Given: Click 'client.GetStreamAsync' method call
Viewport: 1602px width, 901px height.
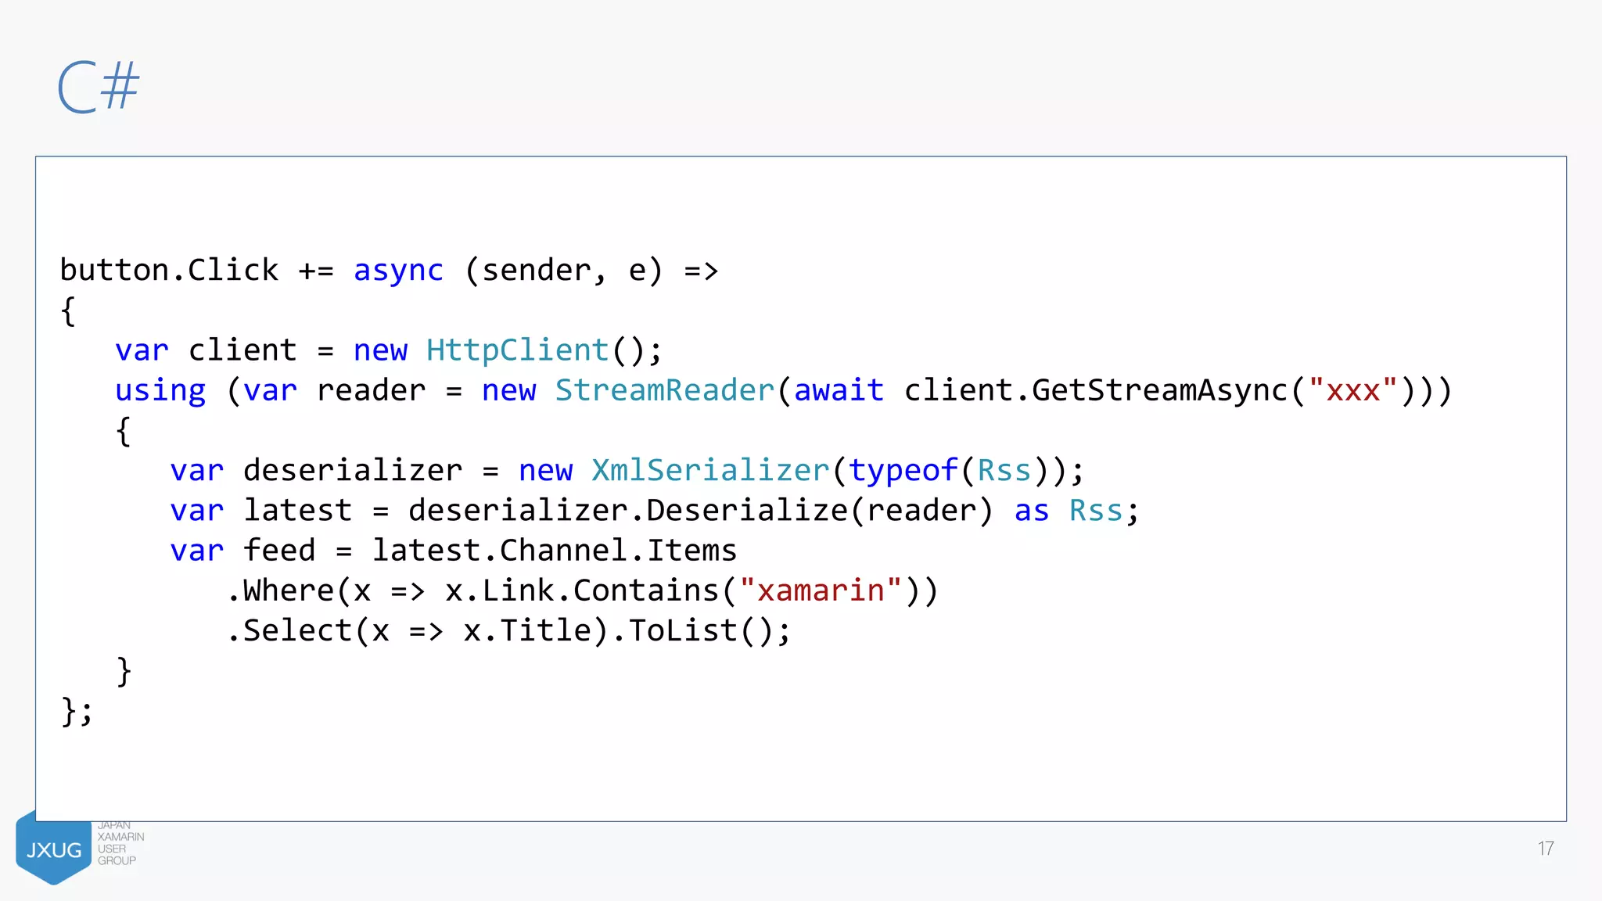Looking at the screenshot, I should [1095, 390].
